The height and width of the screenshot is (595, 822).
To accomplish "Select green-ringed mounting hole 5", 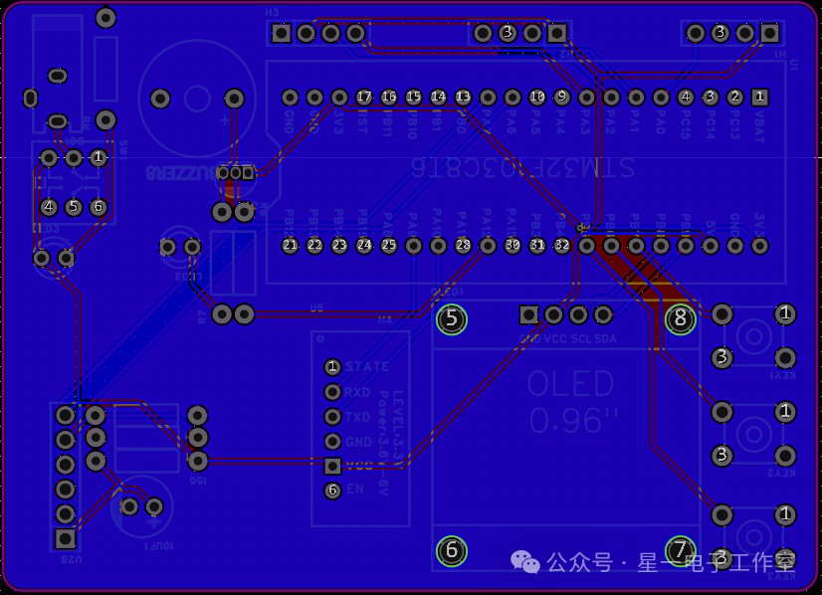I will [x=452, y=319].
